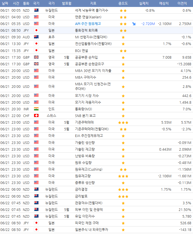Click the 날짜 column header

pos(5,3)
